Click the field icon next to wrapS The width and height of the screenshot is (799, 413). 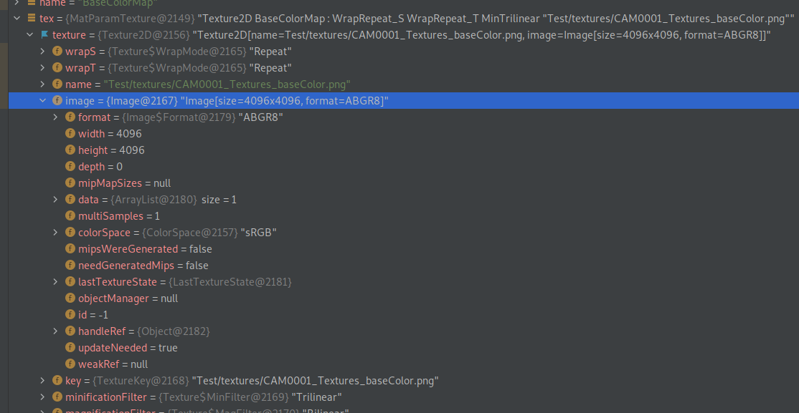tap(57, 52)
